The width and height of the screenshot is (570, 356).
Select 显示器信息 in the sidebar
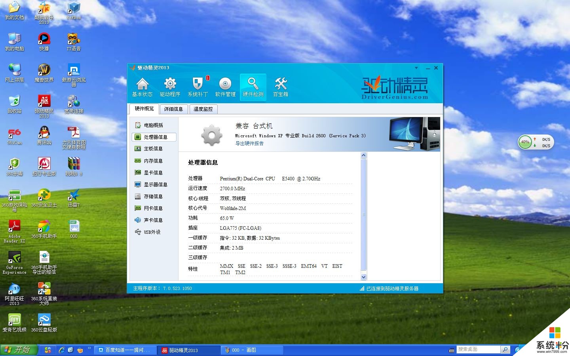click(154, 184)
